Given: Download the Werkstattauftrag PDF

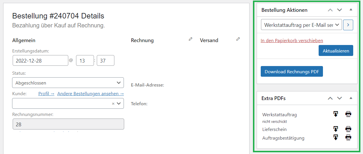Looking at the screenshot, I should 336,114.
